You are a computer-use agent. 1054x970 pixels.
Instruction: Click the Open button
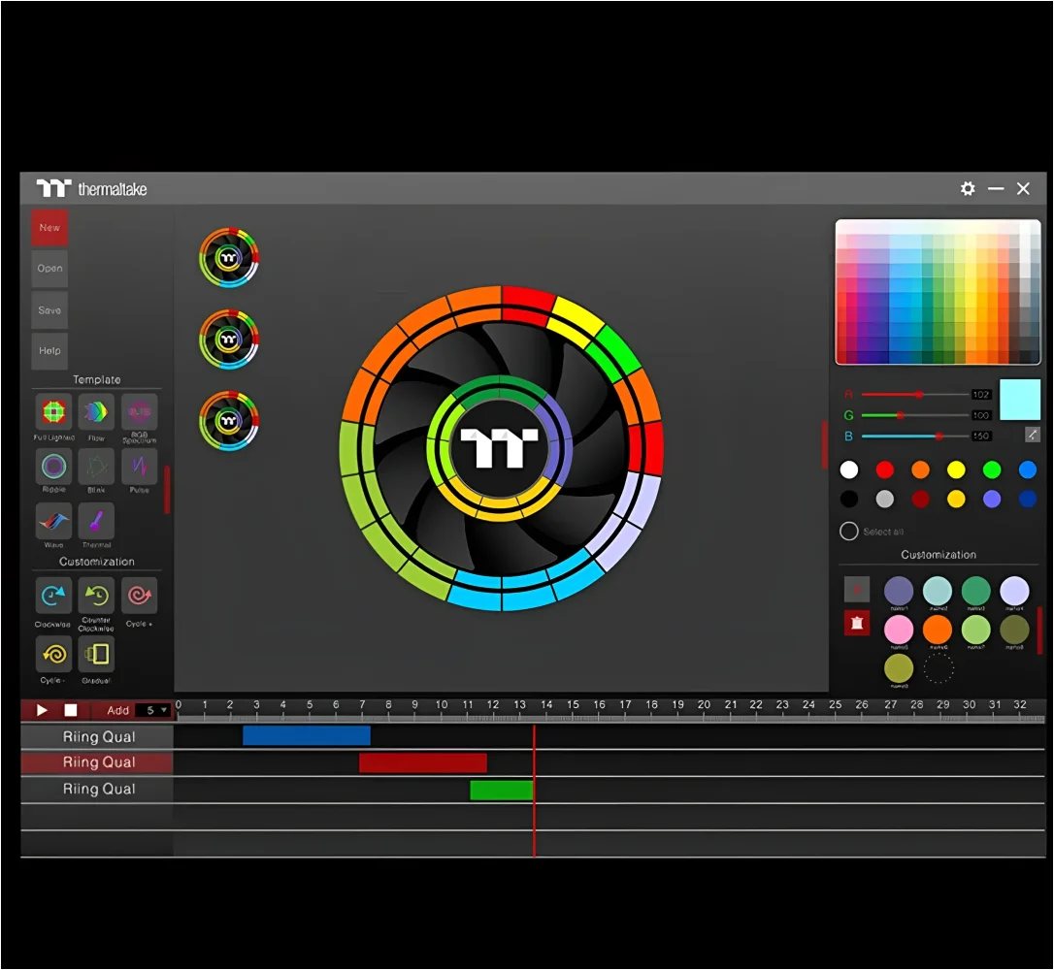[x=49, y=269]
